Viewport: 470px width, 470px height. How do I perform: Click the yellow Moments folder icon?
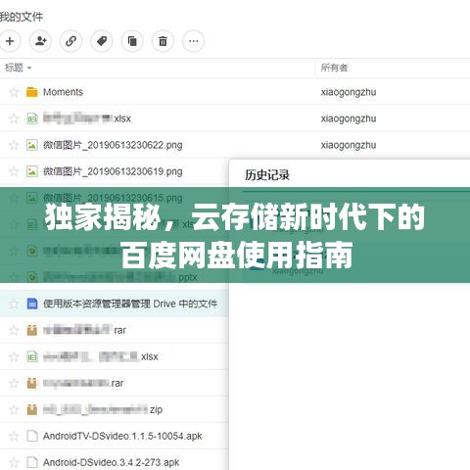[x=32, y=92]
